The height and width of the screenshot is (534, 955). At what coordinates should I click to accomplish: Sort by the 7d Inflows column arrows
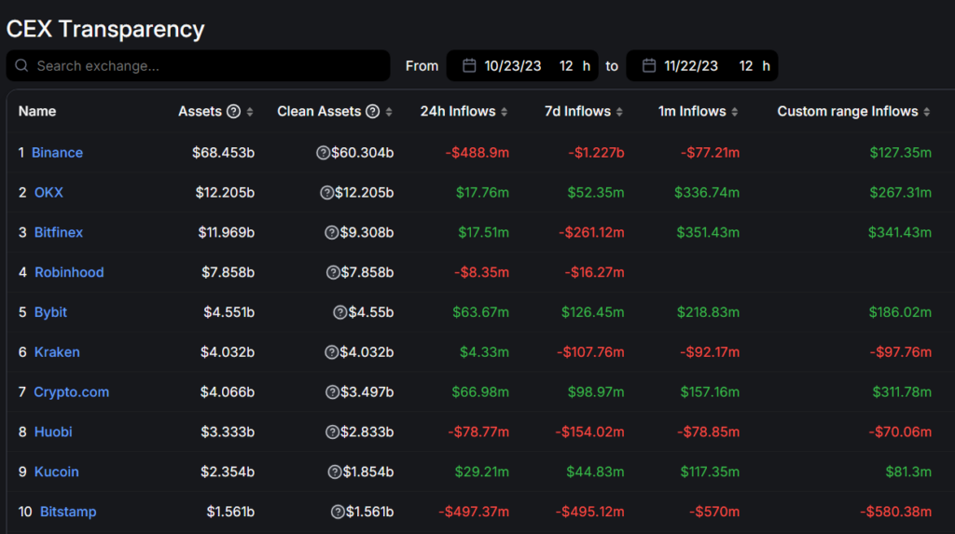click(x=619, y=112)
